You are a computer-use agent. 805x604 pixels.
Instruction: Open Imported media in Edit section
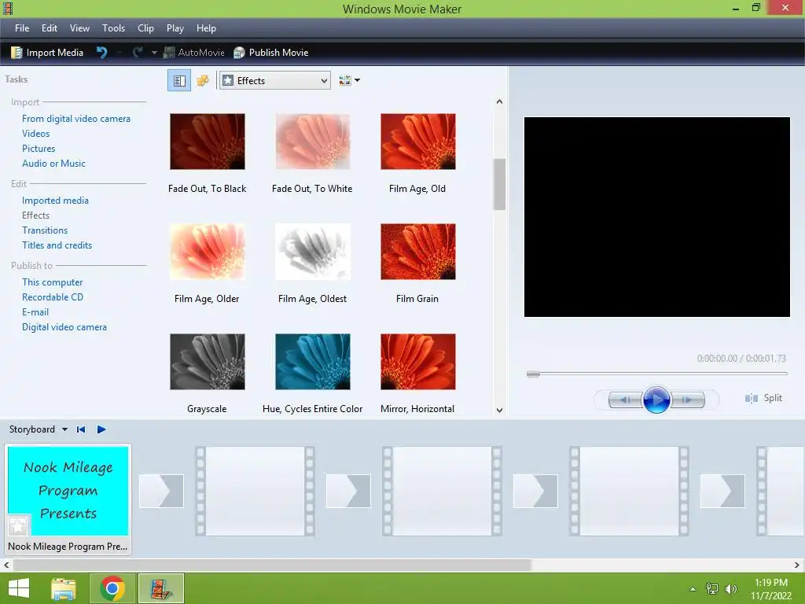point(55,201)
